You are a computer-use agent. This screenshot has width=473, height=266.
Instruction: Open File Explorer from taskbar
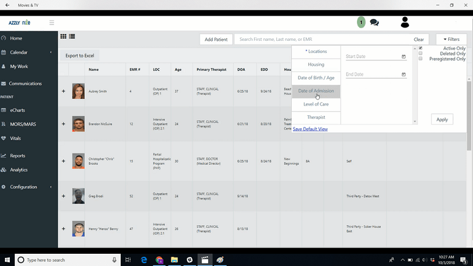coord(175,260)
